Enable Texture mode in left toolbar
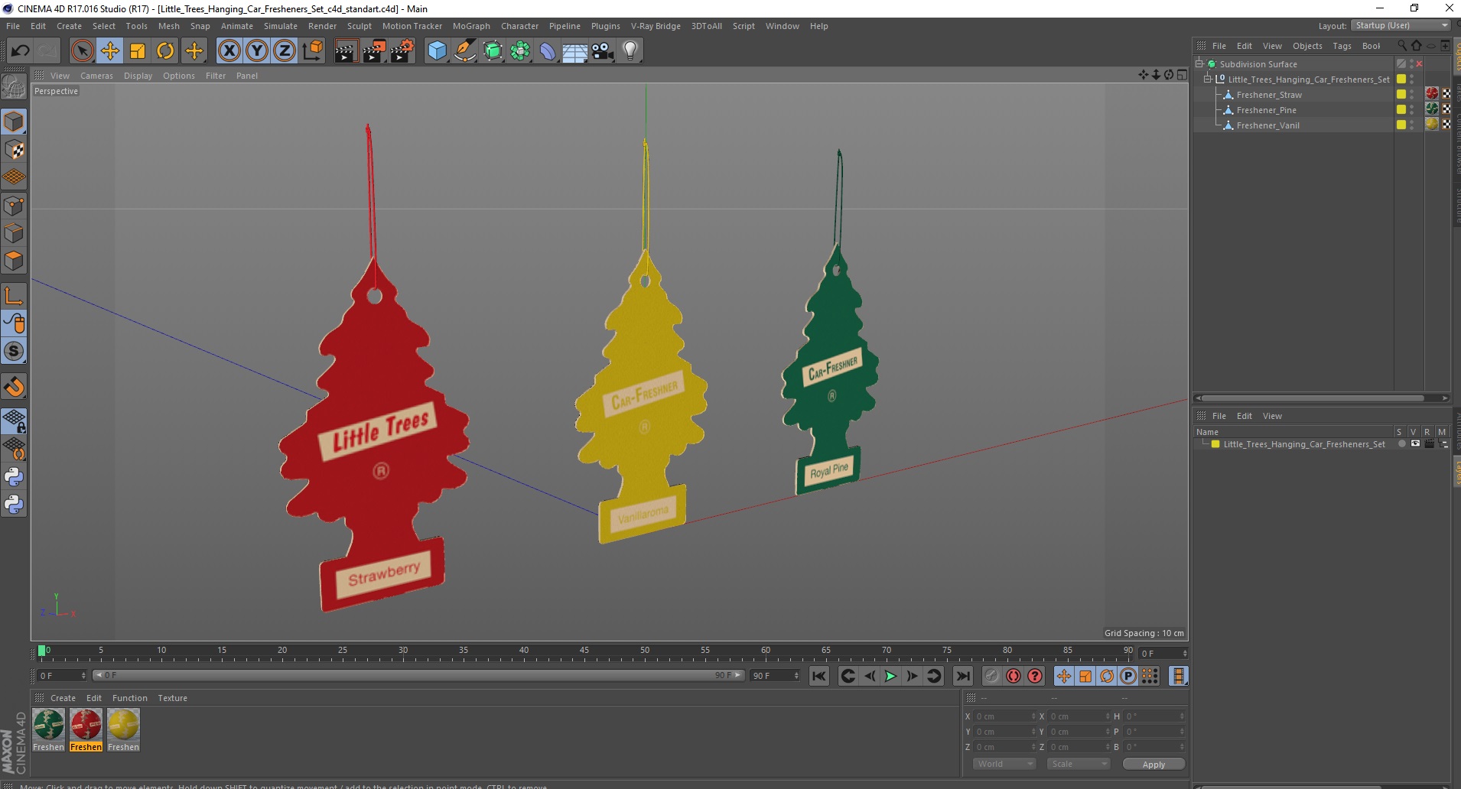 (x=14, y=150)
